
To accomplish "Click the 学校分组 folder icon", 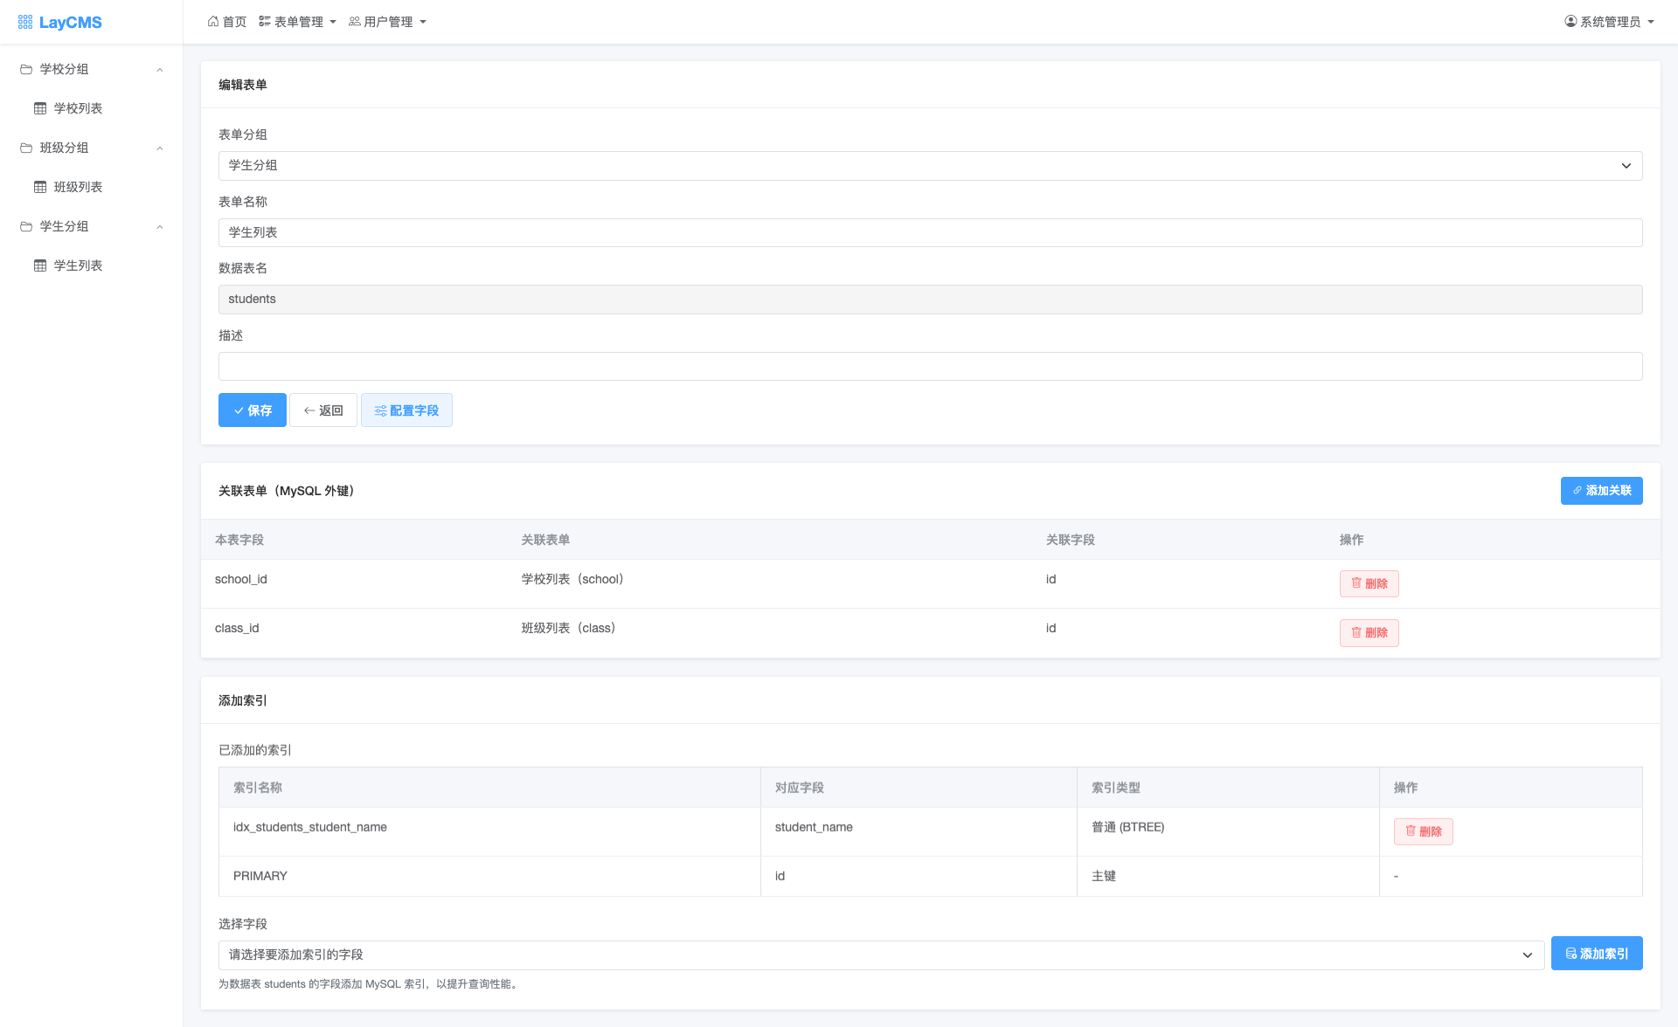I will [26, 69].
